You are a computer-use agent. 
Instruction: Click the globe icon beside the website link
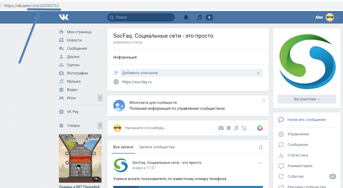[116, 82]
